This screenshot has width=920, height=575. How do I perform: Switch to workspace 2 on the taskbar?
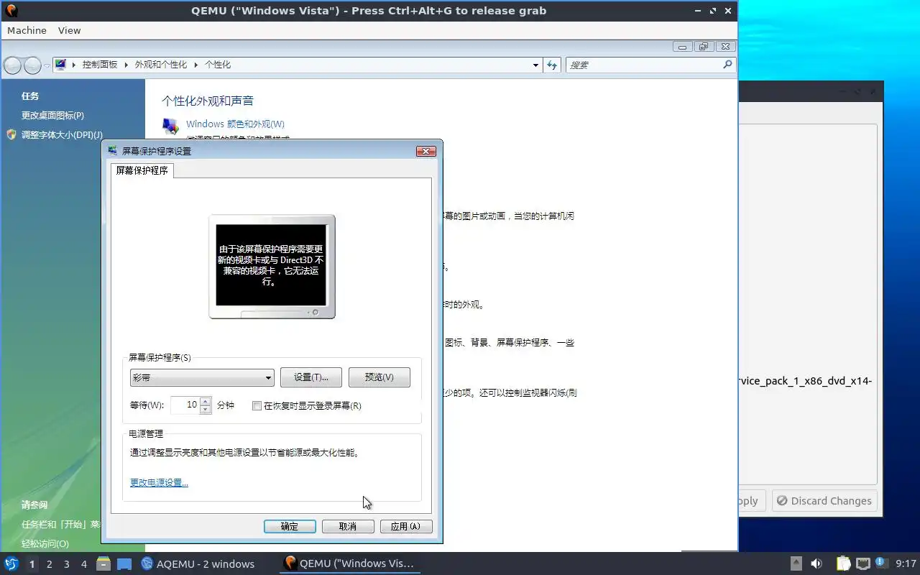click(50, 564)
